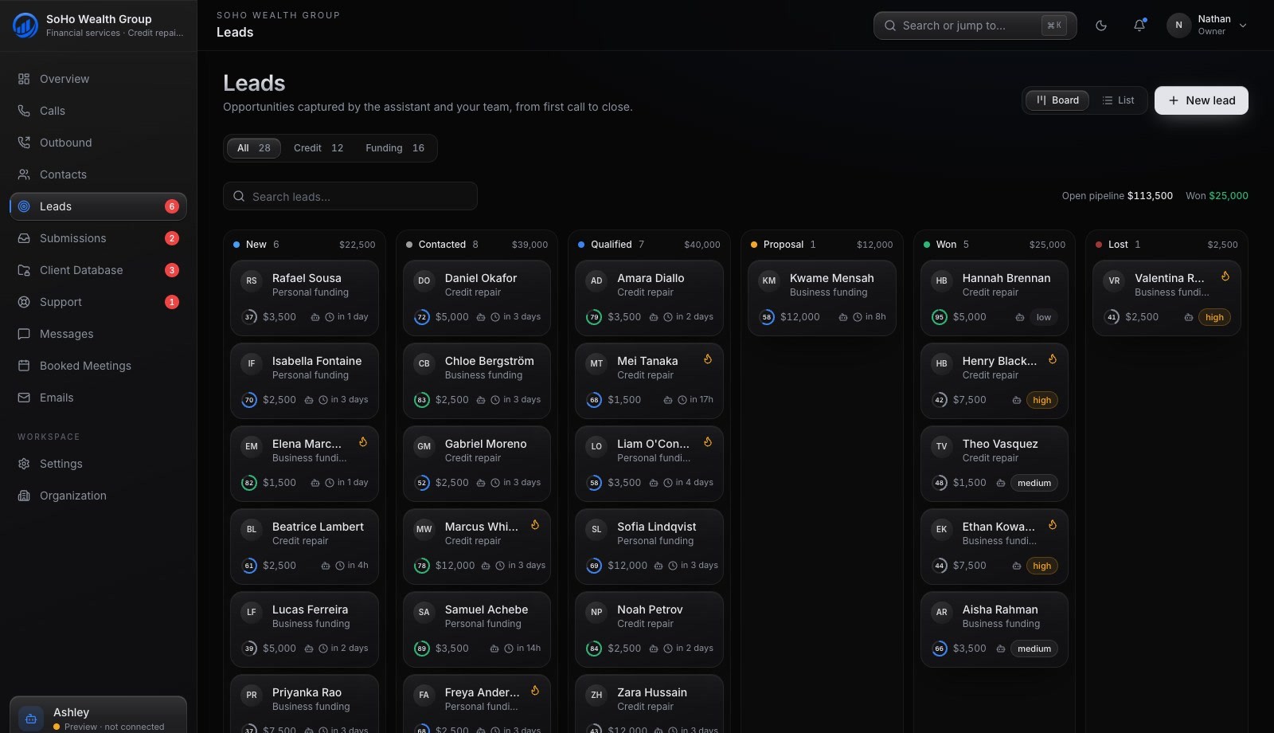1274x733 pixels.
Task: Show All 28 leads tab
Action: point(254,148)
